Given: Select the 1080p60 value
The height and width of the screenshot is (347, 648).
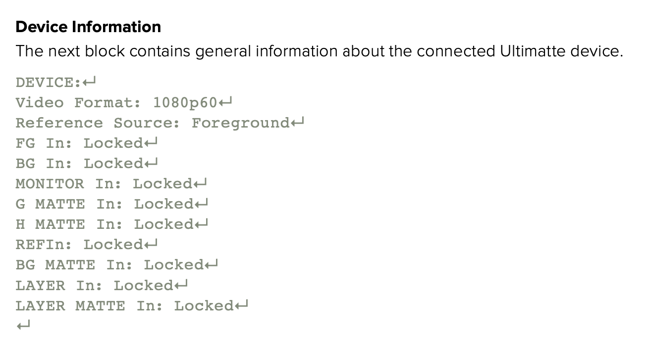Looking at the screenshot, I should click(x=185, y=103).
